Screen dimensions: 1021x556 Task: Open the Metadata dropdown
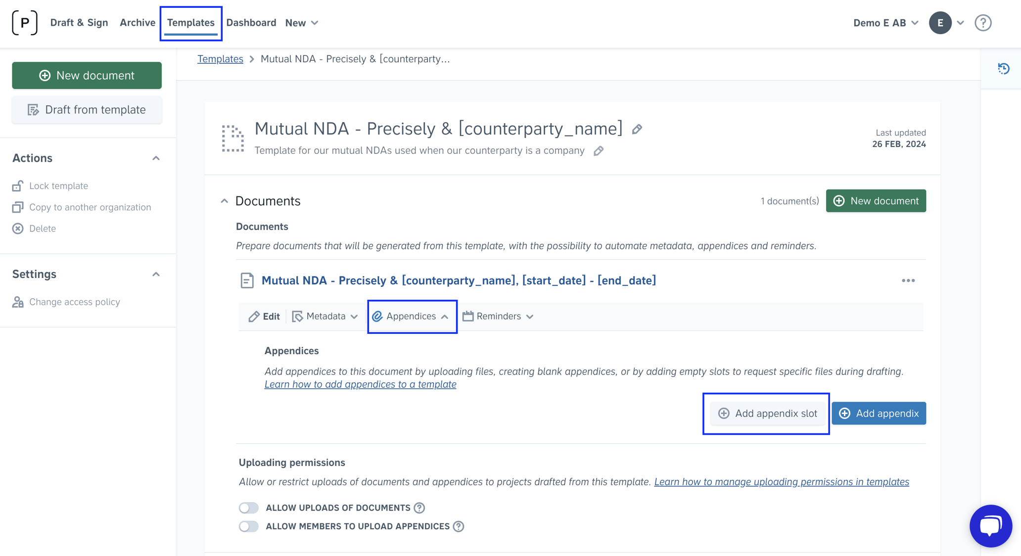[325, 316]
